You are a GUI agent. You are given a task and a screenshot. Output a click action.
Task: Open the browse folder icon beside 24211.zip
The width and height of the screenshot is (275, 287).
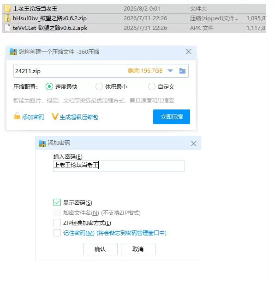(x=182, y=71)
